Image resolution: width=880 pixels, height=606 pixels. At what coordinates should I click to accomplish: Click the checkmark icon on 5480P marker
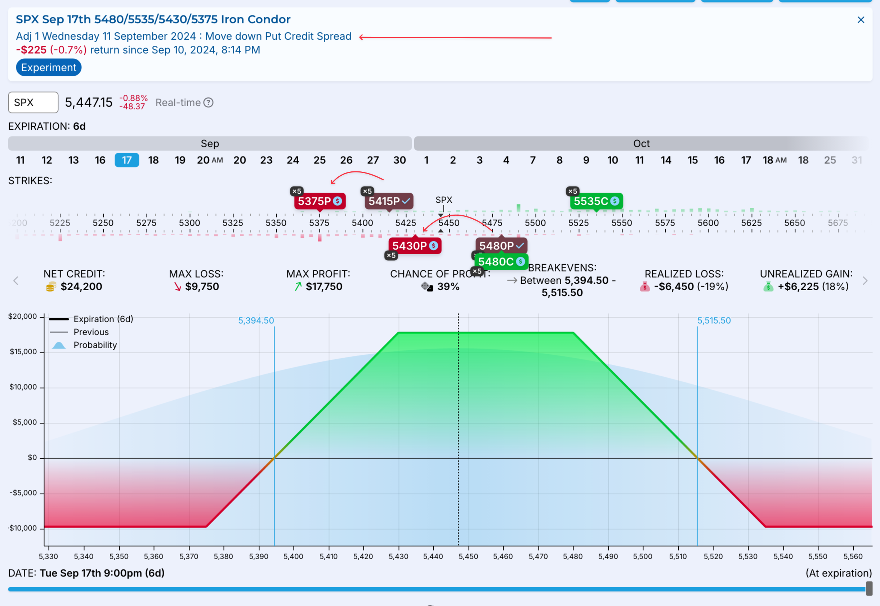coord(520,246)
